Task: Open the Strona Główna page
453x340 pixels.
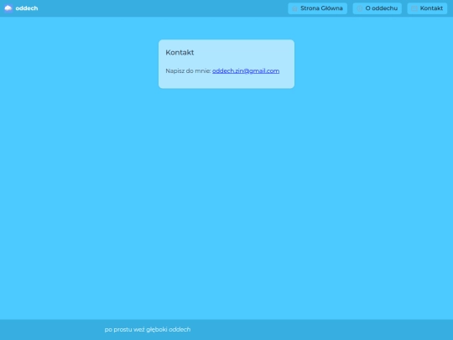Action: pos(317,8)
